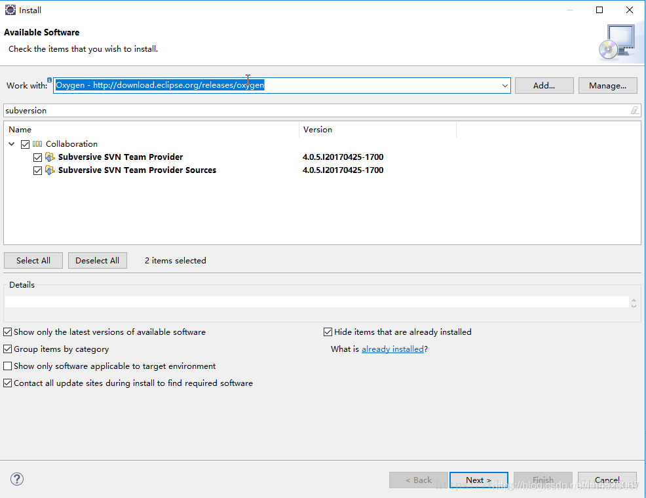Click the subversion filter text field

coord(317,110)
